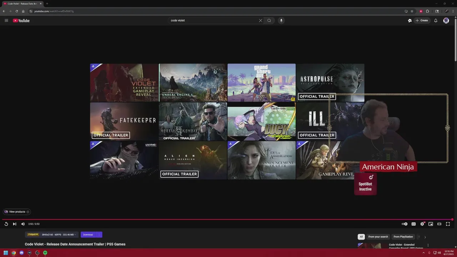This screenshot has width=457, height=257.
Task: Clear the search box with the X
Action: point(260,20)
